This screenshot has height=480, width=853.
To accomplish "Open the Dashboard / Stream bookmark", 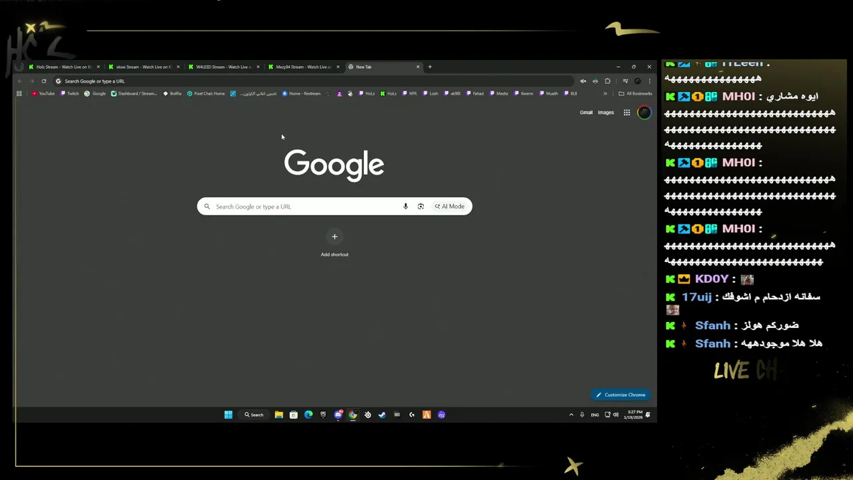I will tap(134, 93).
